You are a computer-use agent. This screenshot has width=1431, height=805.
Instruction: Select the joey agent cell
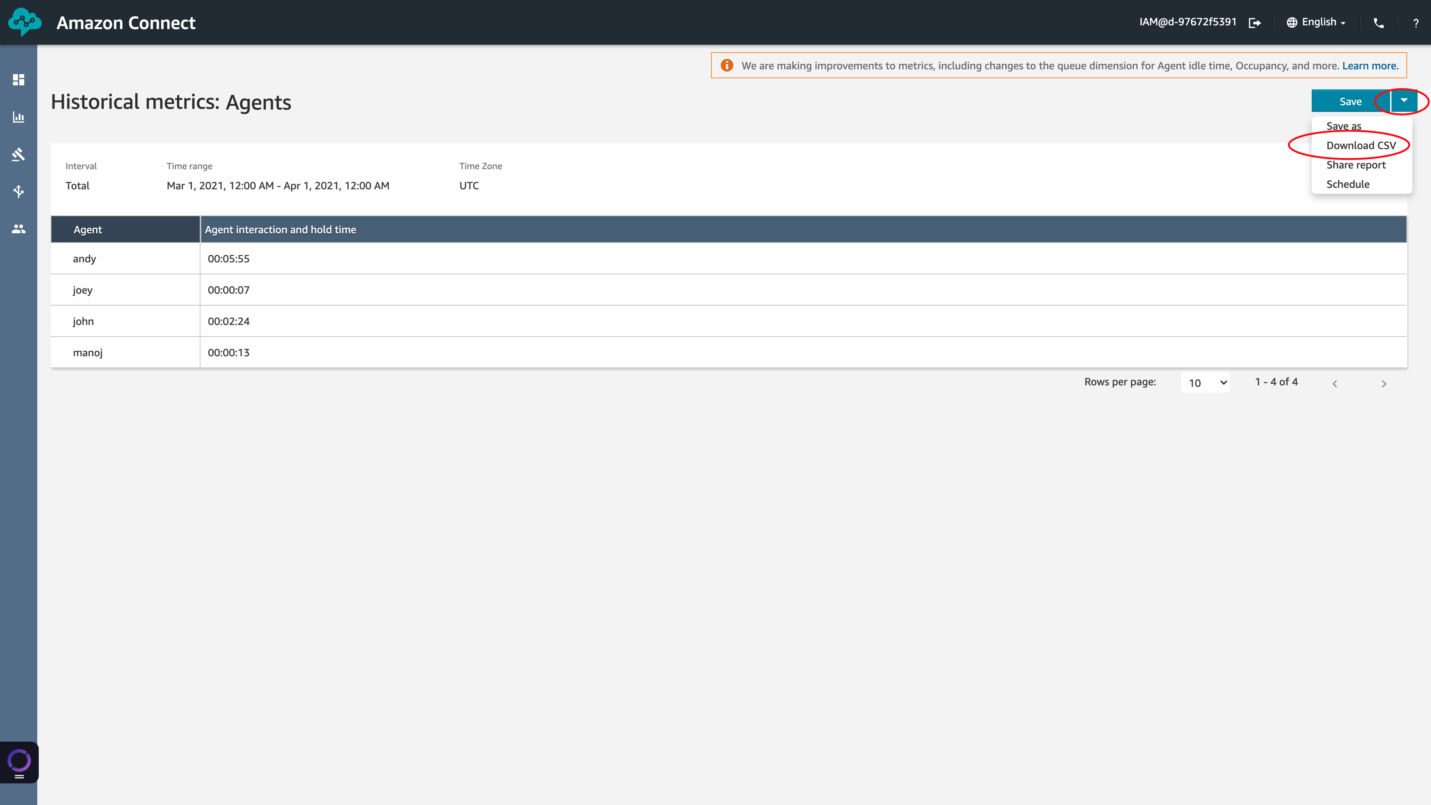(x=126, y=290)
